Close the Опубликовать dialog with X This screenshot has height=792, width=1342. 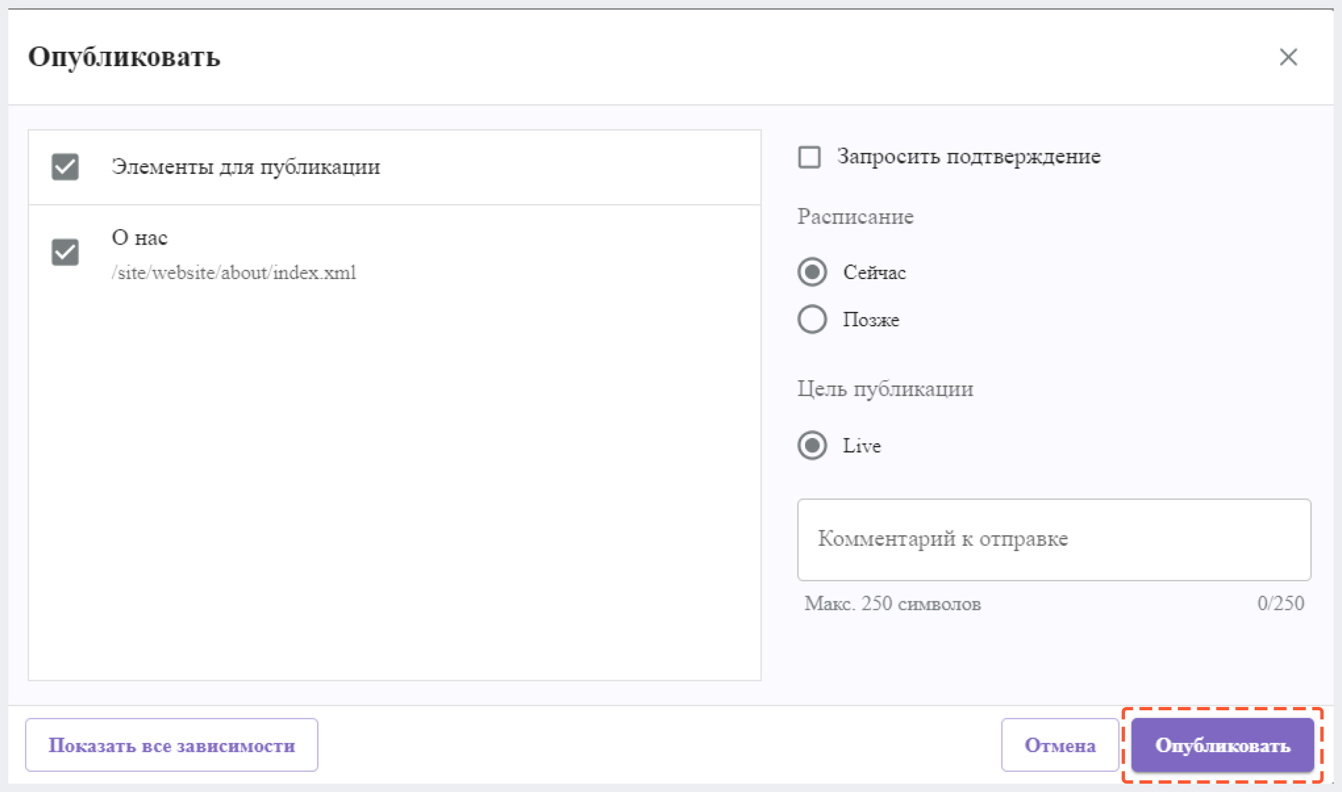tap(1288, 57)
